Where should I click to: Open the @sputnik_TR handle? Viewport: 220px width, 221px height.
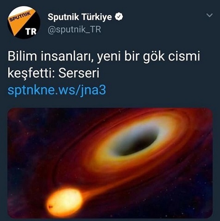(74, 30)
